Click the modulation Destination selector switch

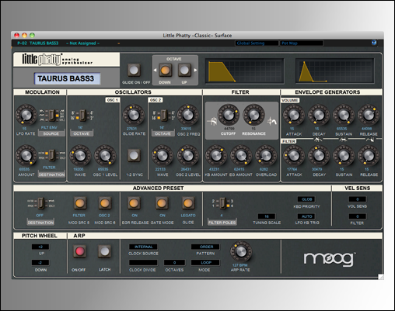tap(52, 155)
